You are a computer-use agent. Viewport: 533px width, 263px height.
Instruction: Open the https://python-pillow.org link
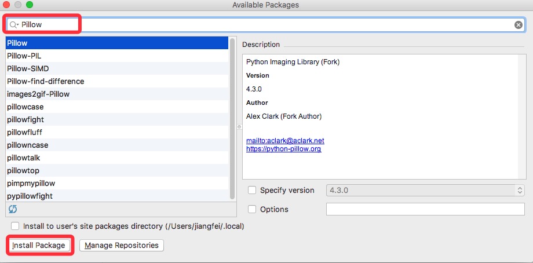click(283, 149)
